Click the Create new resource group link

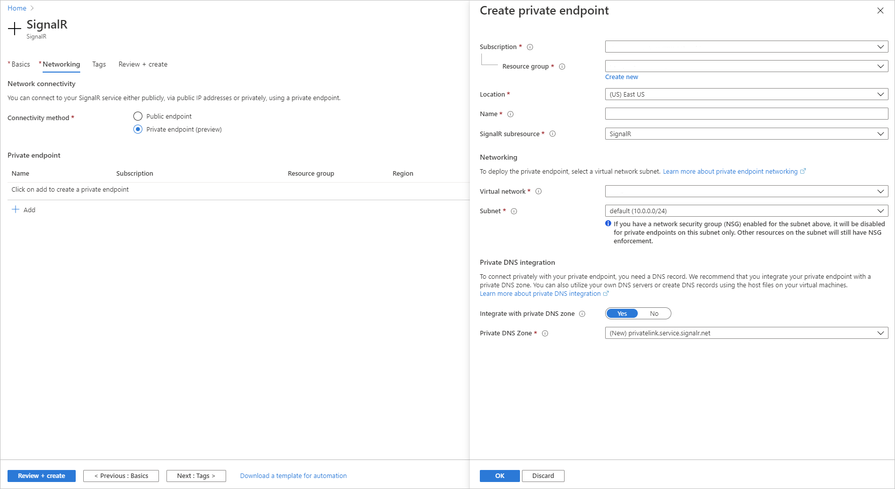point(621,77)
